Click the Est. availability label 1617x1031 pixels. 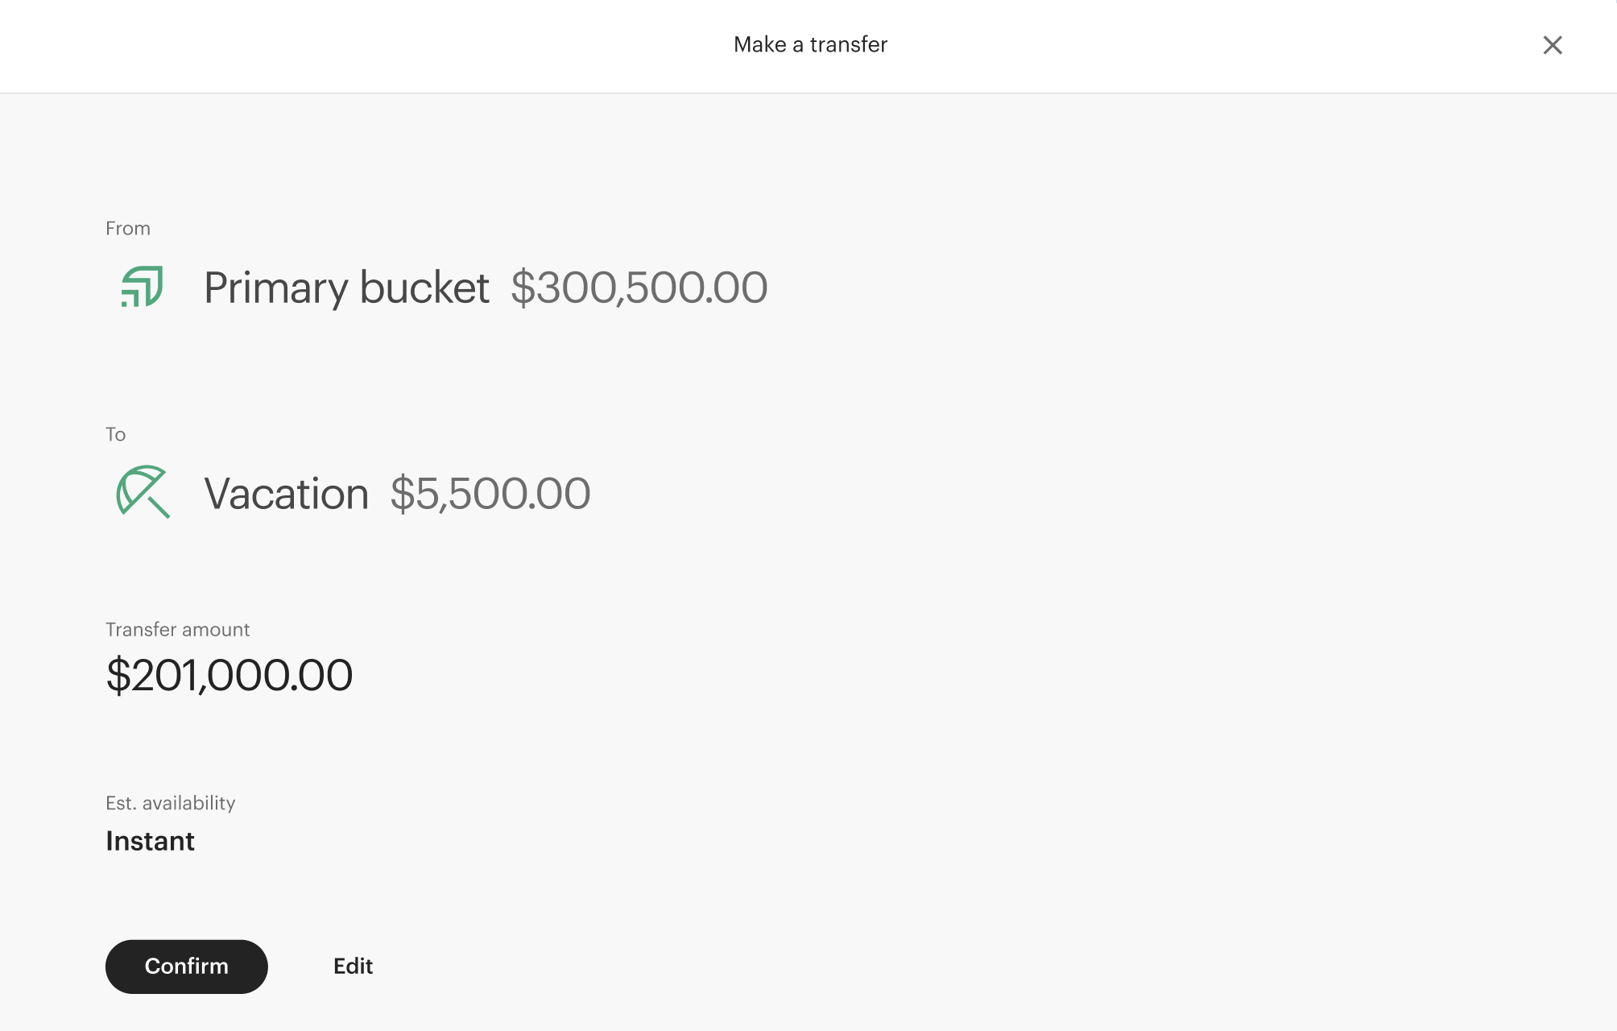click(x=171, y=802)
